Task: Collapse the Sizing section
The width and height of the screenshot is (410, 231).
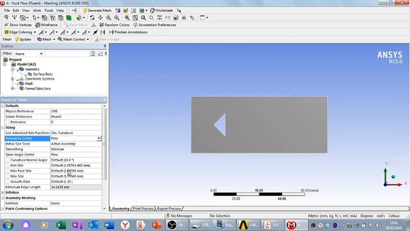Action: coord(3,128)
